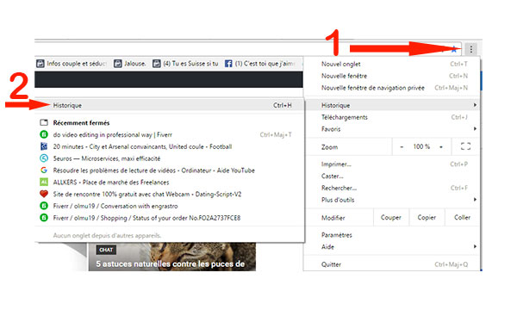Click the CHAT category tag
The image size is (517, 310).
[106, 250]
